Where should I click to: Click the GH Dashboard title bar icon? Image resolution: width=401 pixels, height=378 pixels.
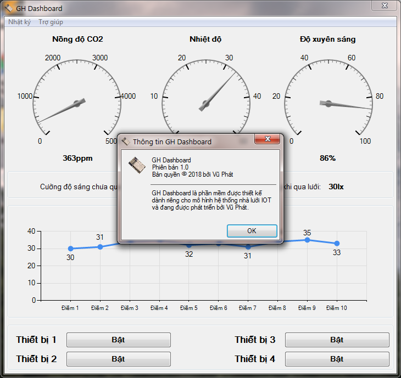8,8
